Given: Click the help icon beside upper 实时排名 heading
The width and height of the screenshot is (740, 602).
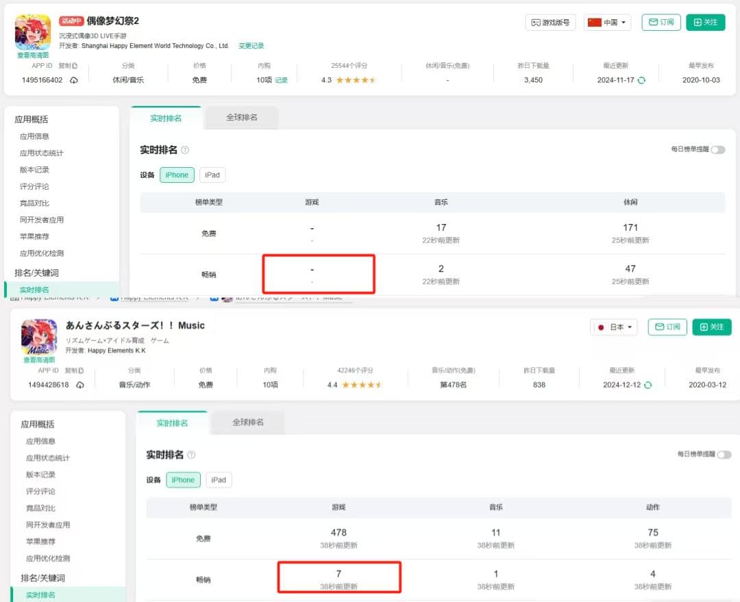Looking at the screenshot, I should click(185, 150).
